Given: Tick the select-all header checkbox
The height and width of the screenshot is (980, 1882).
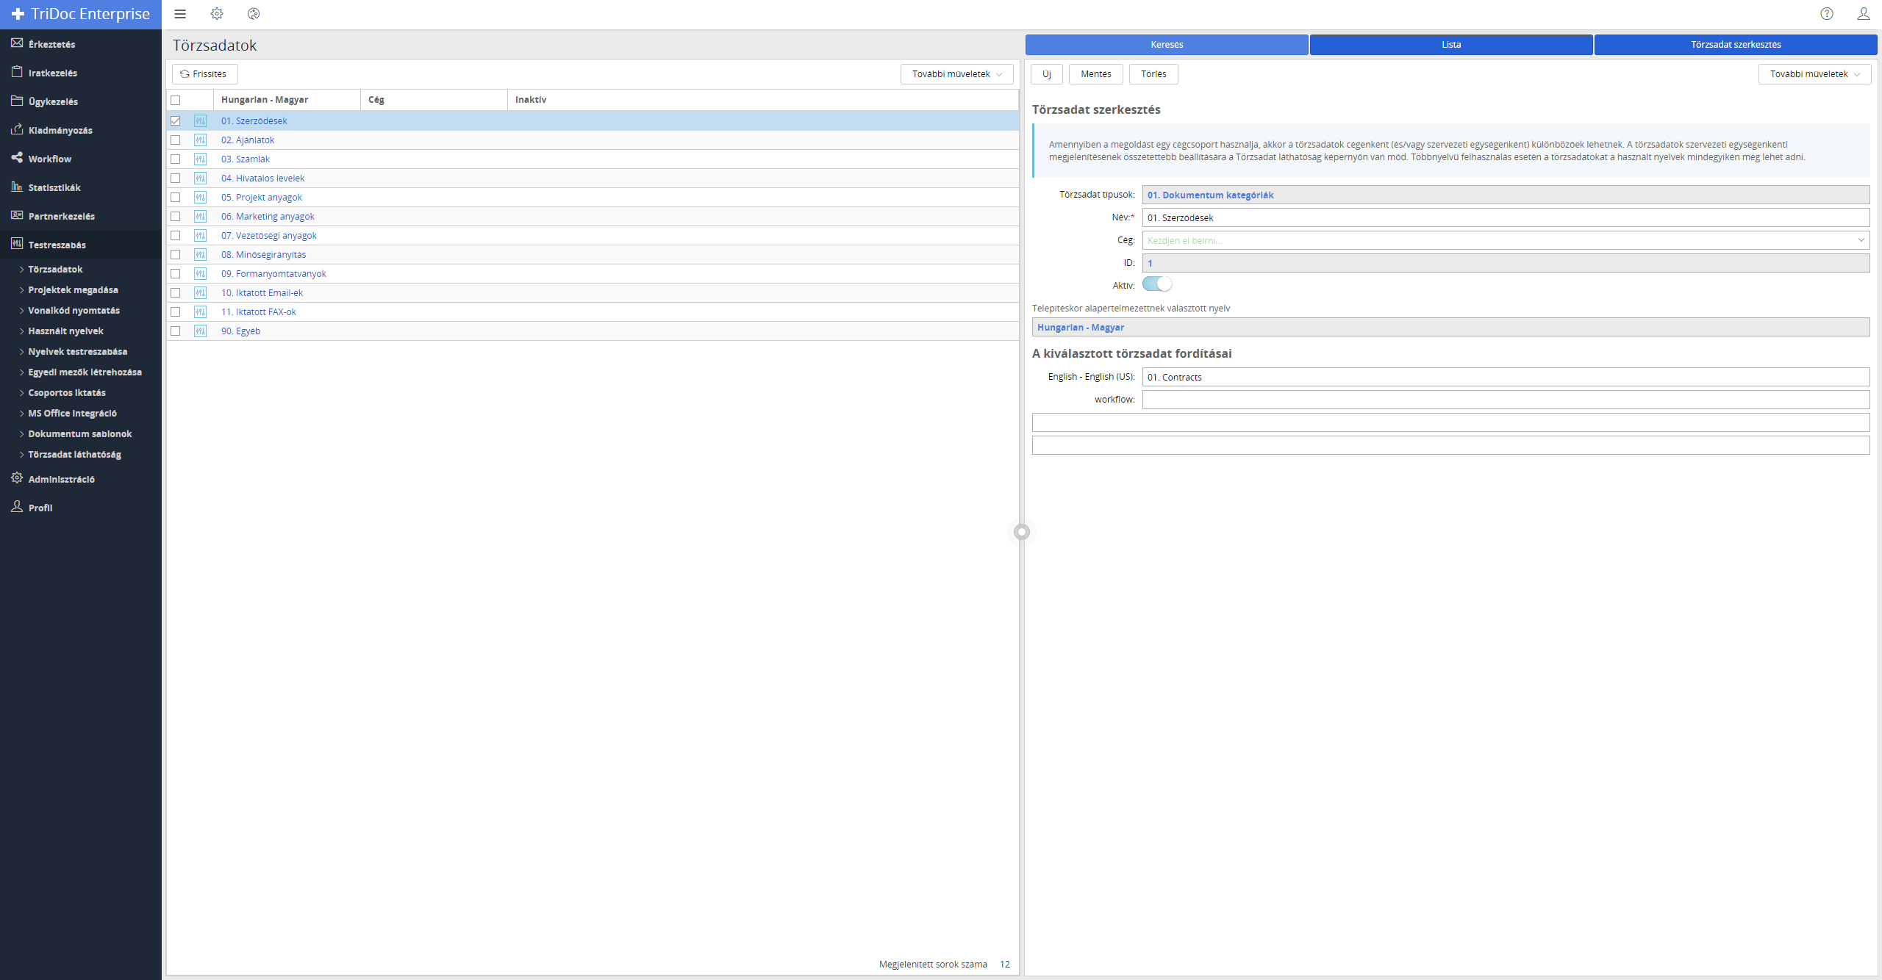Looking at the screenshot, I should point(176,100).
